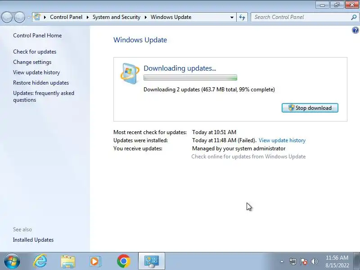Open the help question mark icon
360x270 pixels.
click(355, 30)
